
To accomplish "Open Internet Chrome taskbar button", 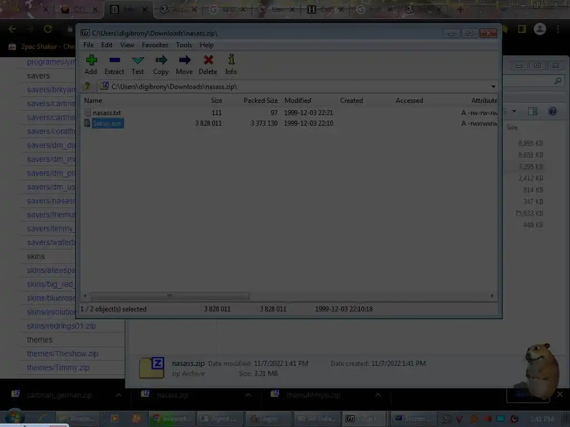I will point(172,419).
